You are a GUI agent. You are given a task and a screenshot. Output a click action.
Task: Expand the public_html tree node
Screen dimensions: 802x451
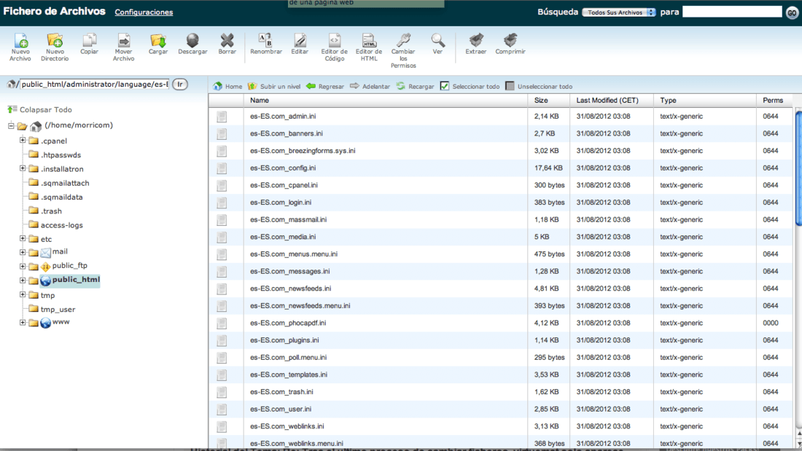[23, 280]
